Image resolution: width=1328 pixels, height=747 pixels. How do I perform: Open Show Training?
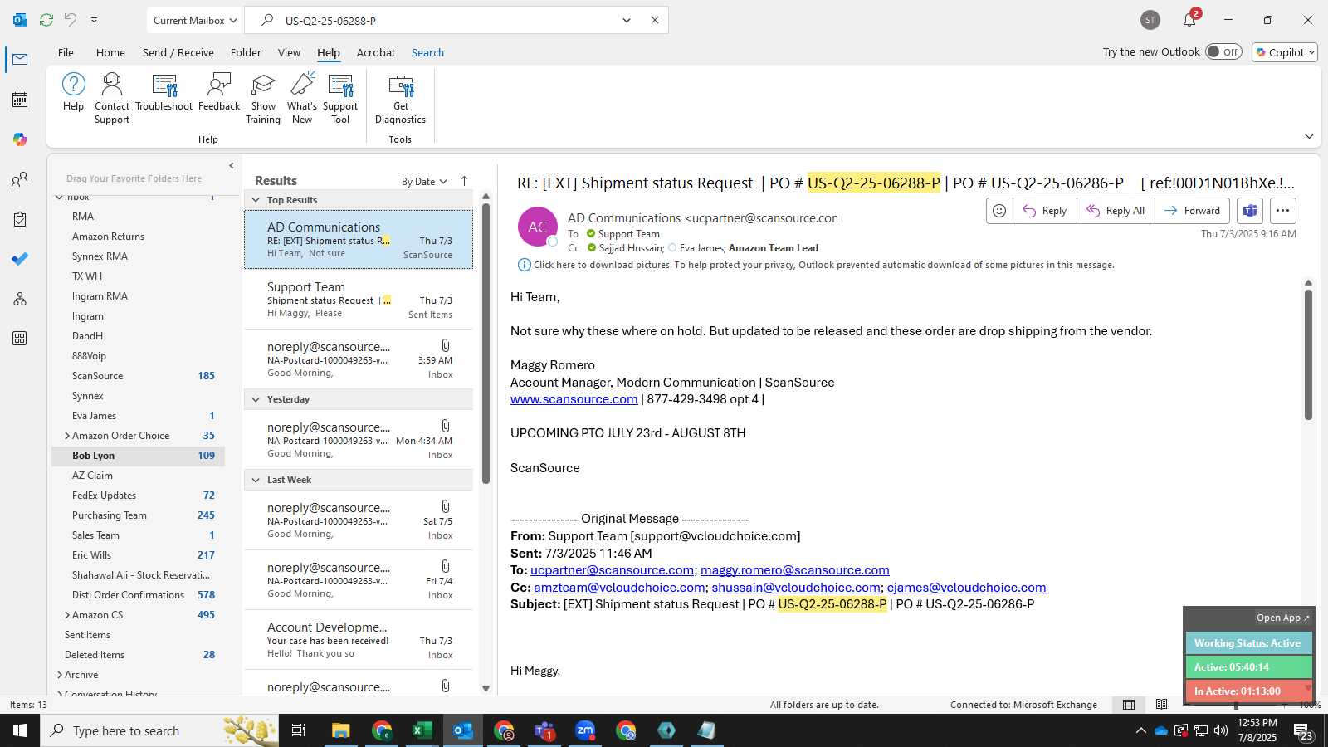click(x=263, y=98)
